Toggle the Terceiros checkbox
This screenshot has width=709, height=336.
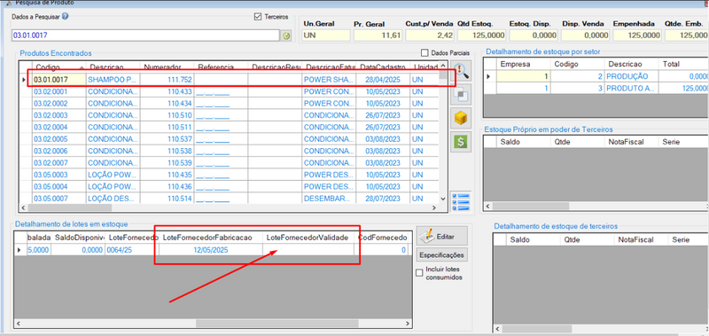(x=258, y=17)
